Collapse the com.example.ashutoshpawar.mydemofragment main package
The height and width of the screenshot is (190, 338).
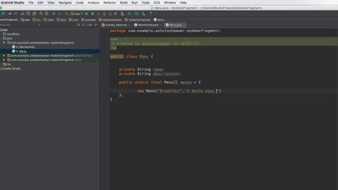[4, 43]
